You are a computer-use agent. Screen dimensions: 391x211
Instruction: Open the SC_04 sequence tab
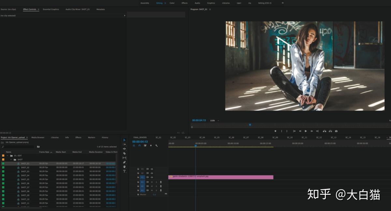pyautogui.click(x=202, y=137)
